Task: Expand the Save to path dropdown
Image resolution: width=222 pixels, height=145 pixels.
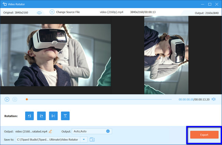Action: coord(84,139)
